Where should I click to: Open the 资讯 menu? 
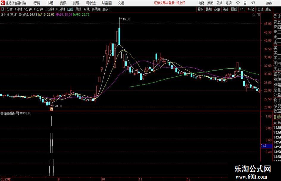[x=63, y=3]
